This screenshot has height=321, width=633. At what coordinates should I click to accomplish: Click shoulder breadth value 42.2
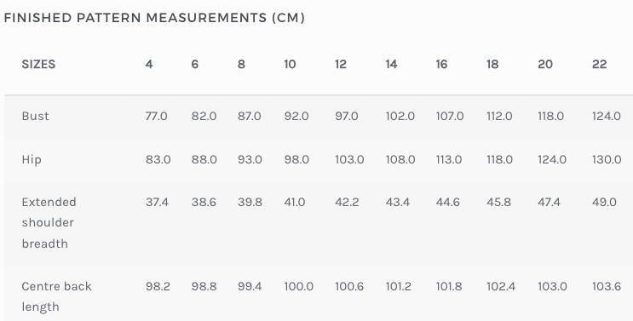click(347, 202)
